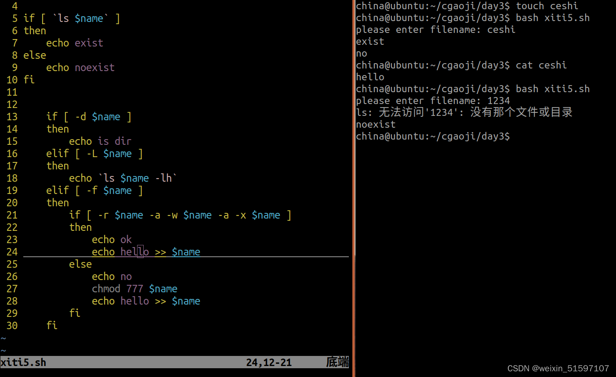Click the 'noexist' output line in terminal
Image resolution: width=616 pixels, height=377 pixels.
(x=376, y=125)
